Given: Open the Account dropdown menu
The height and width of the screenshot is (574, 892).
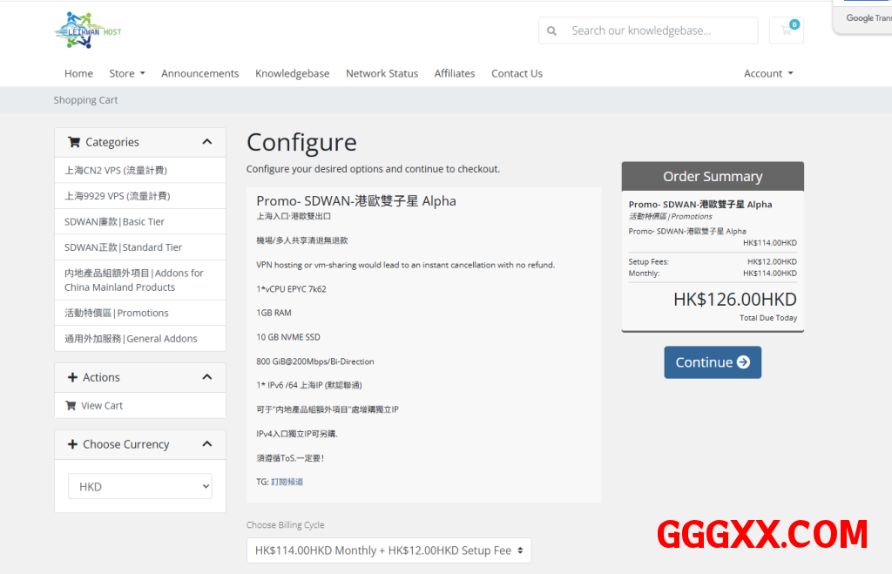Looking at the screenshot, I should (767, 73).
